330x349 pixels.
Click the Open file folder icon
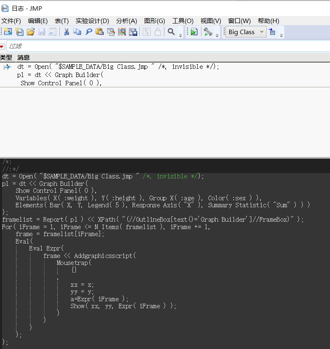(x=31, y=32)
